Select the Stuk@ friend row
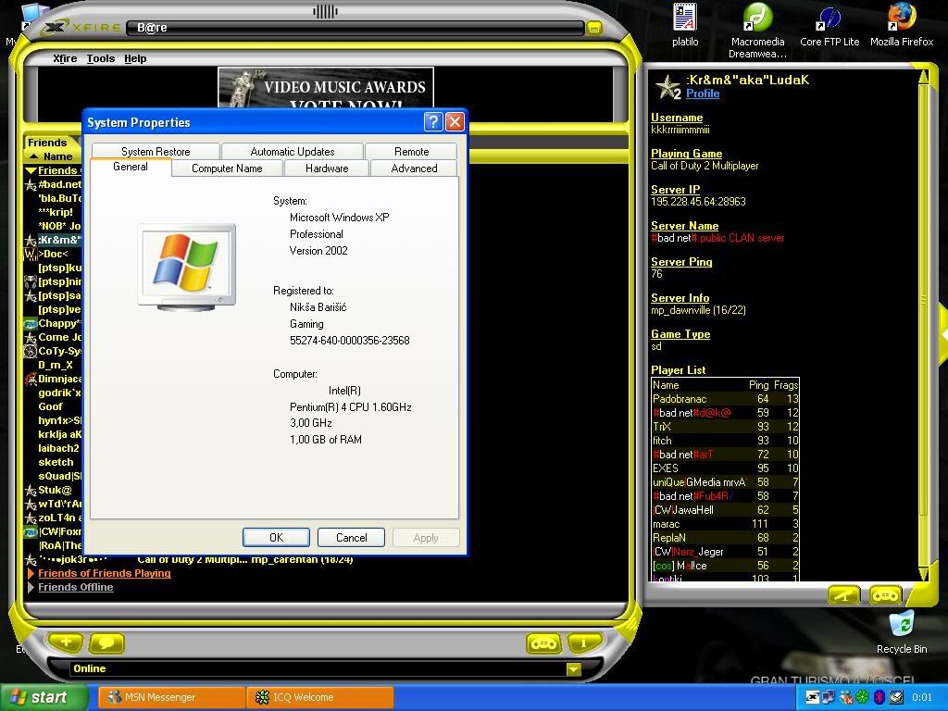Image resolution: width=948 pixels, height=711 pixels. pyautogui.click(x=53, y=491)
